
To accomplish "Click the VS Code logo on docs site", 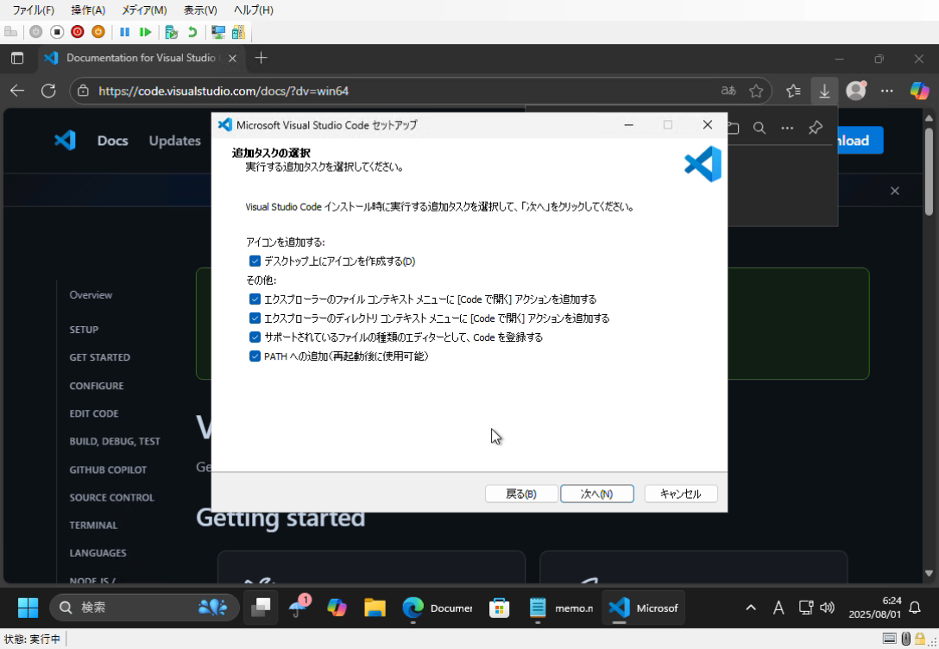I will [65, 140].
